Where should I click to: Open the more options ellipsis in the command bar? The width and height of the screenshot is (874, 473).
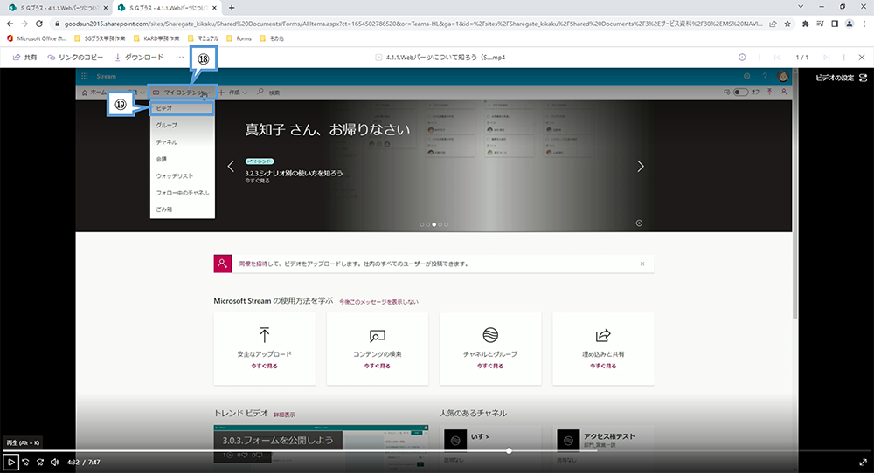point(179,58)
